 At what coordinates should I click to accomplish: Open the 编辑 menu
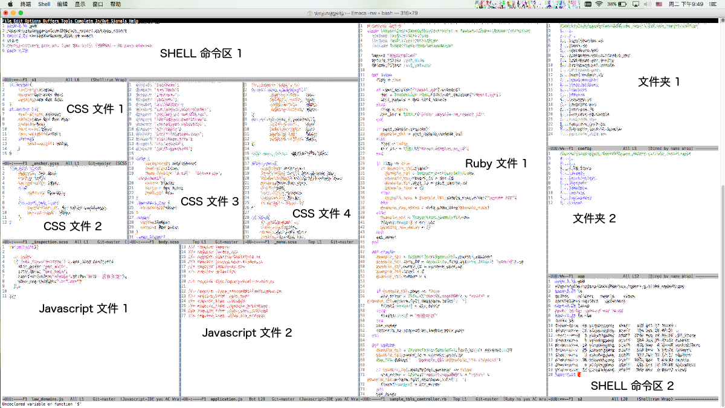click(x=62, y=4)
